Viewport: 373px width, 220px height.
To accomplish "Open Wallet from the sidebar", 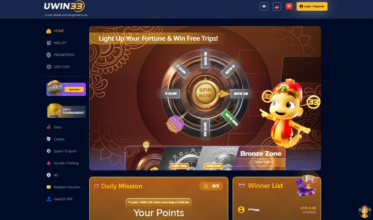I will coord(57,43).
